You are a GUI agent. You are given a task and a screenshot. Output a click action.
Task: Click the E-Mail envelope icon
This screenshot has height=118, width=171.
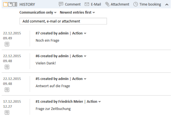point(87,5)
